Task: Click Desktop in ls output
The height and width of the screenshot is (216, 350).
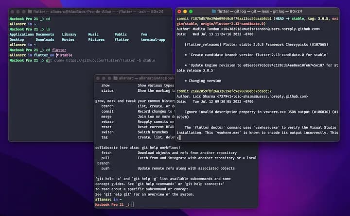Action: click(17, 39)
